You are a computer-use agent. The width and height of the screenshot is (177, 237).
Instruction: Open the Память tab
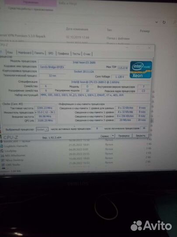pos(39,53)
